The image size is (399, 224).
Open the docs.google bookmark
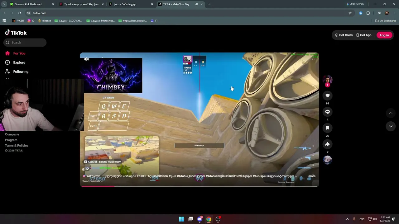[132, 21]
